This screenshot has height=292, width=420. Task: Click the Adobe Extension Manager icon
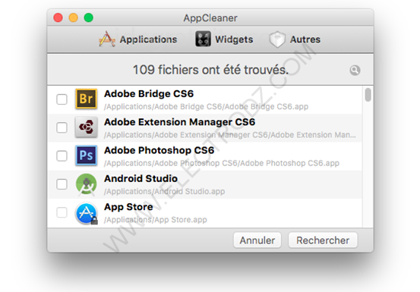coord(87,127)
